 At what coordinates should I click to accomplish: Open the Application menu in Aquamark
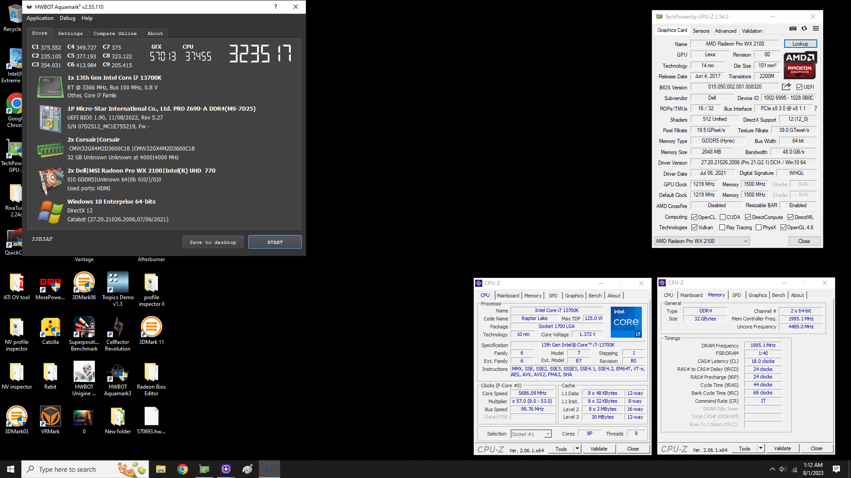pos(40,18)
